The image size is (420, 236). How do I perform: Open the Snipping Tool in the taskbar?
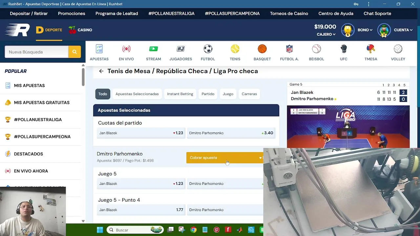coord(182,230)
